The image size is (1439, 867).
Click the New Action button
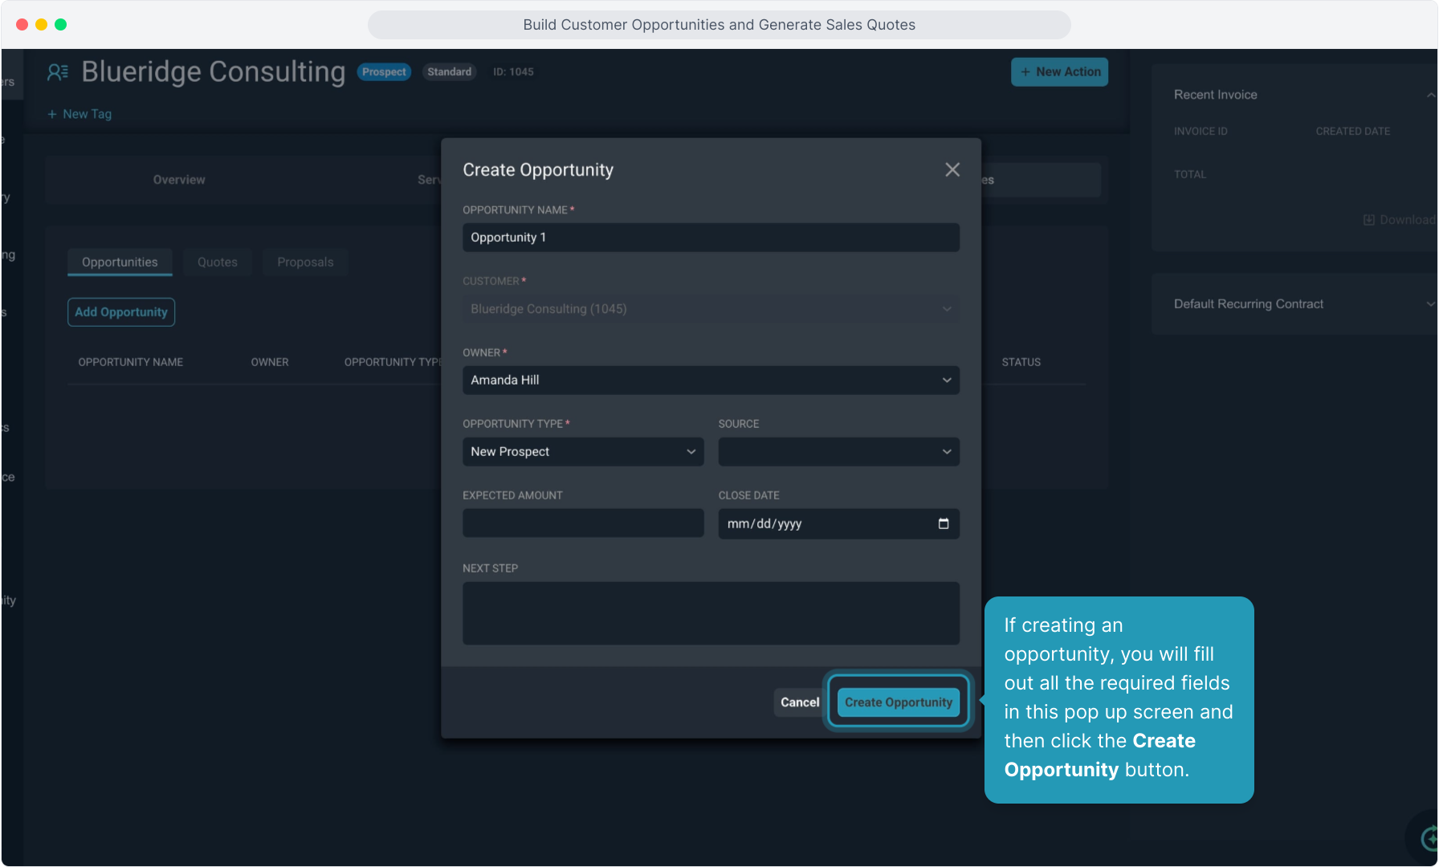tap(1059, 72)
